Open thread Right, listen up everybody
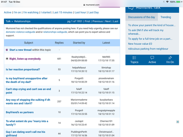 [x=25, y=59]
